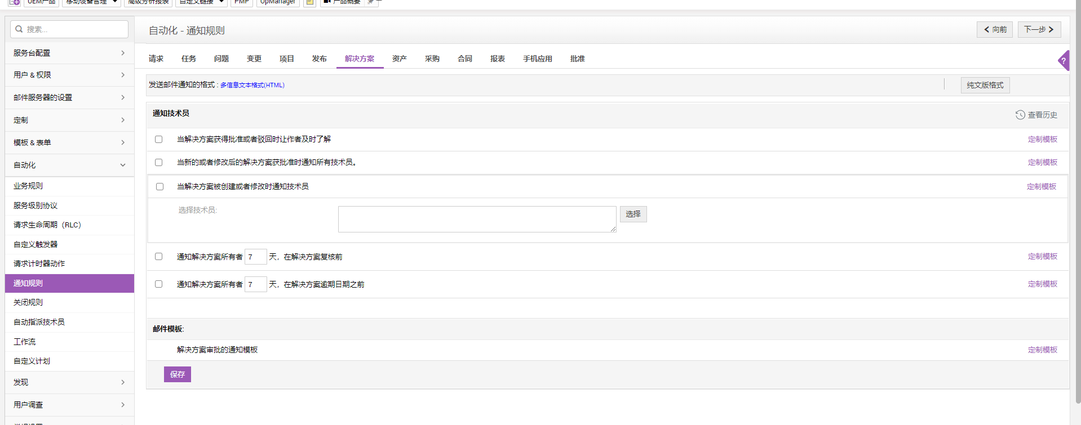Image resolution: width=1081 pixels, height=425 pixels.
Task: Go back with the 向前 arrow button
Action: coord(995,29)
